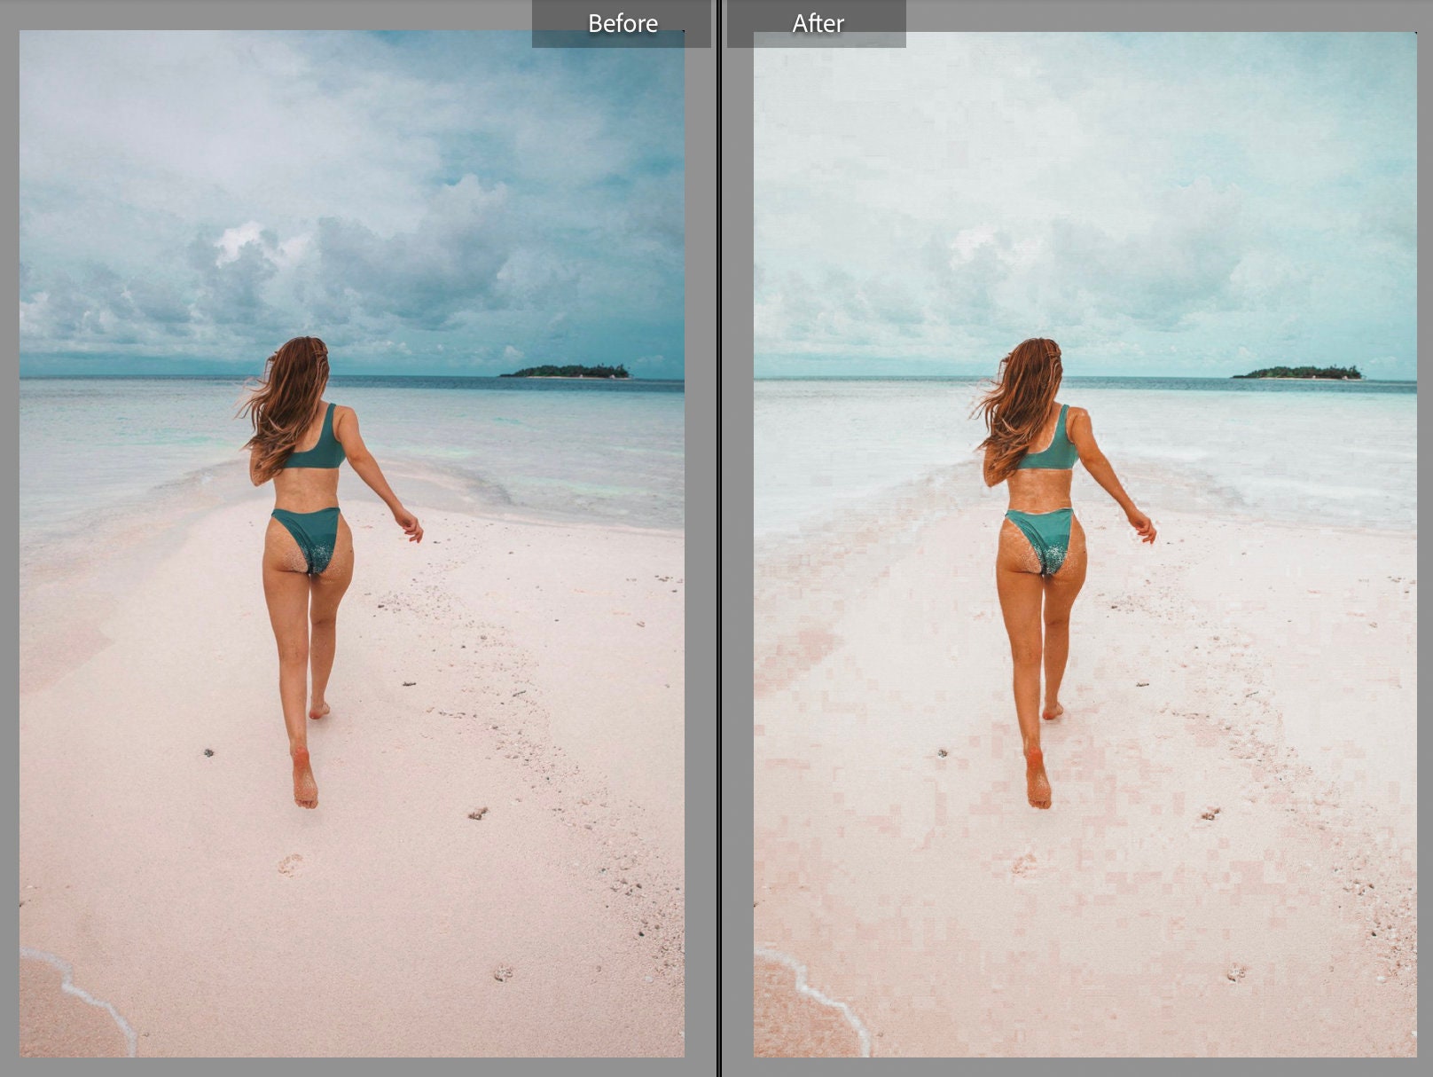Click the After label above the right photo

818,23
